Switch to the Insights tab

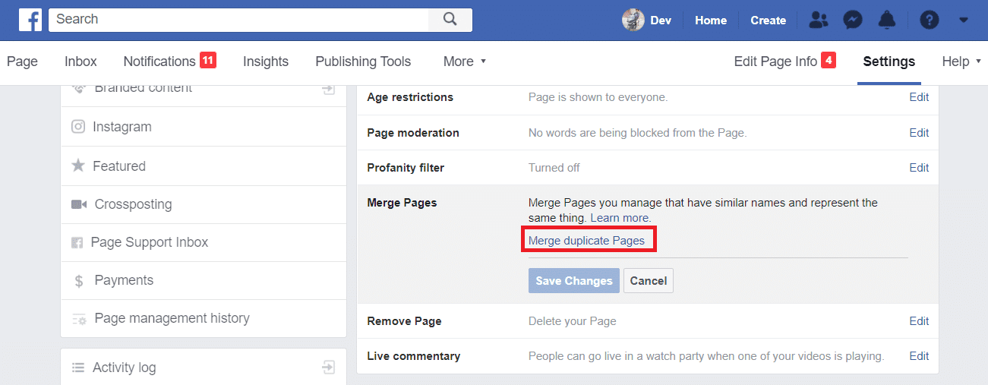[266, 62]
